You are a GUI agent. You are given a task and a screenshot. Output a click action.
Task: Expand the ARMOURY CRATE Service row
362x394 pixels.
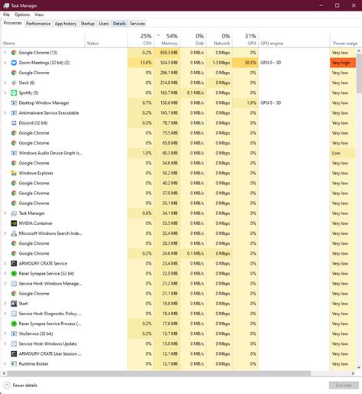tap(5, 263)
